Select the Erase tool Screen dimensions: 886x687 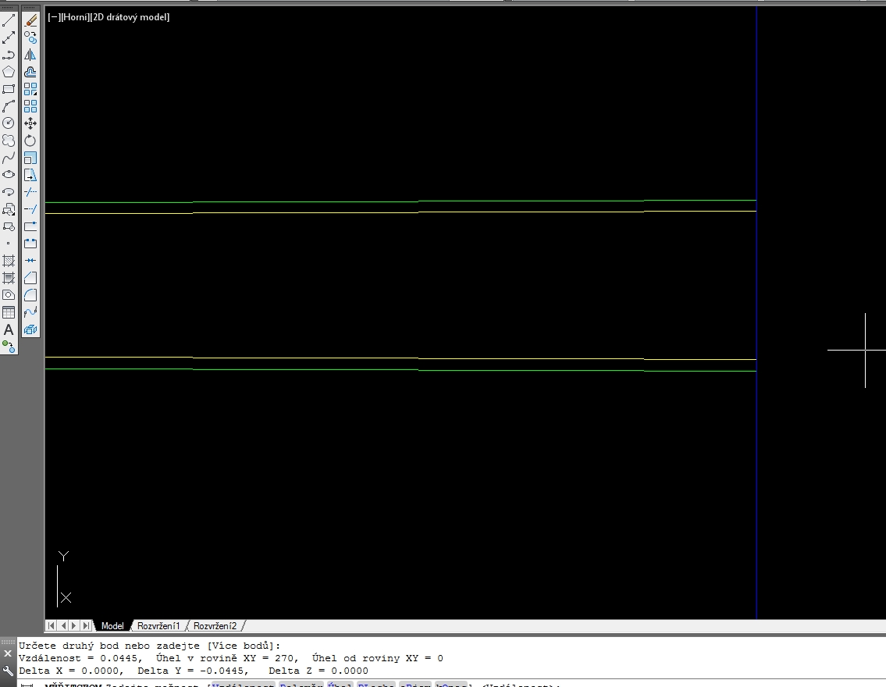click(30, 21)
